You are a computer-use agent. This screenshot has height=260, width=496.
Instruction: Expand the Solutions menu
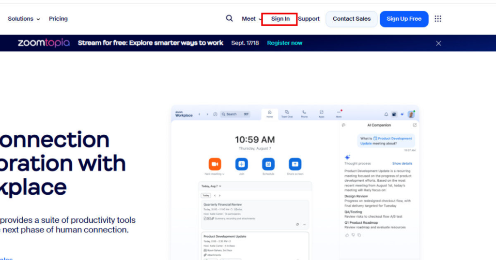[24, 19]
